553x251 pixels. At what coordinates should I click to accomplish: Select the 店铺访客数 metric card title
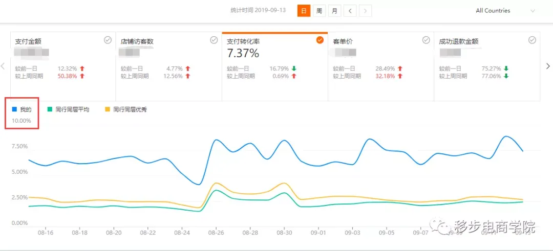(137, 41)
